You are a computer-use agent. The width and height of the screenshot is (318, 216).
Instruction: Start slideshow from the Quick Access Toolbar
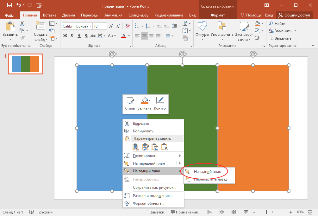point(39,5)
